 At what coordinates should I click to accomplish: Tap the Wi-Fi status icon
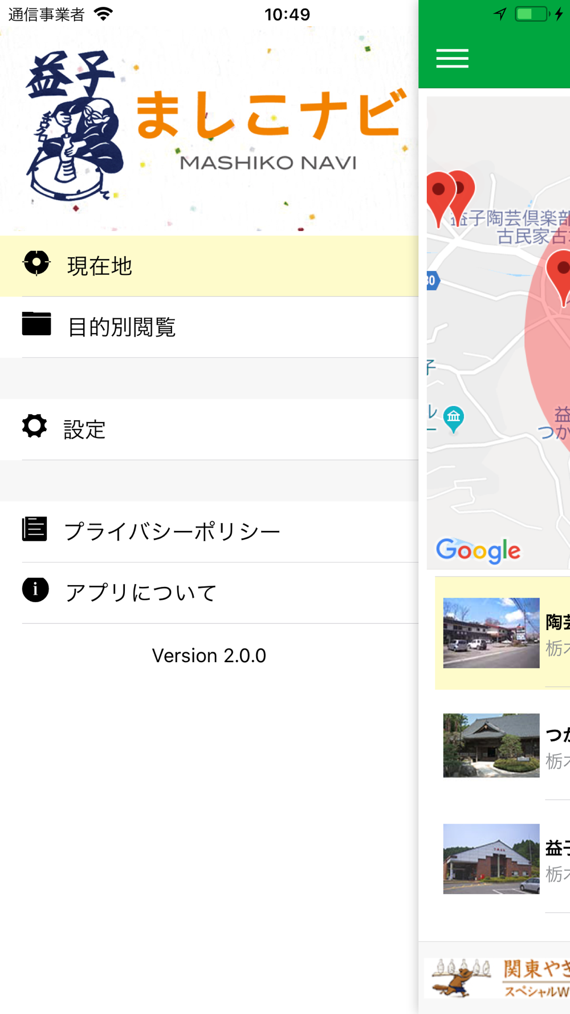pyautogui.click(x=103, y=14)
